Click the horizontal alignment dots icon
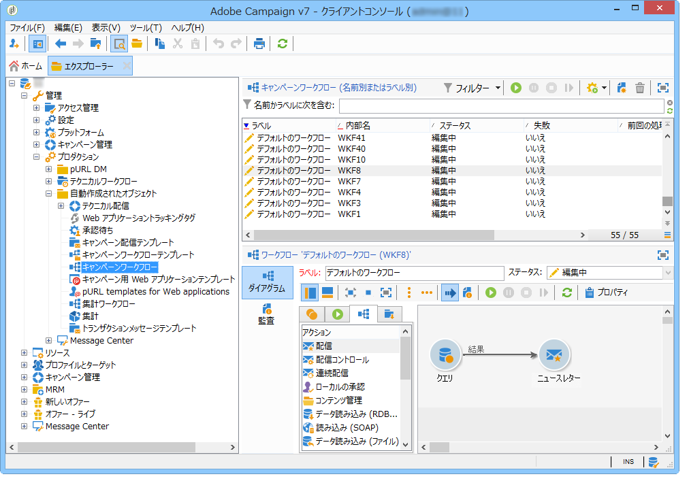 [427, 293]
